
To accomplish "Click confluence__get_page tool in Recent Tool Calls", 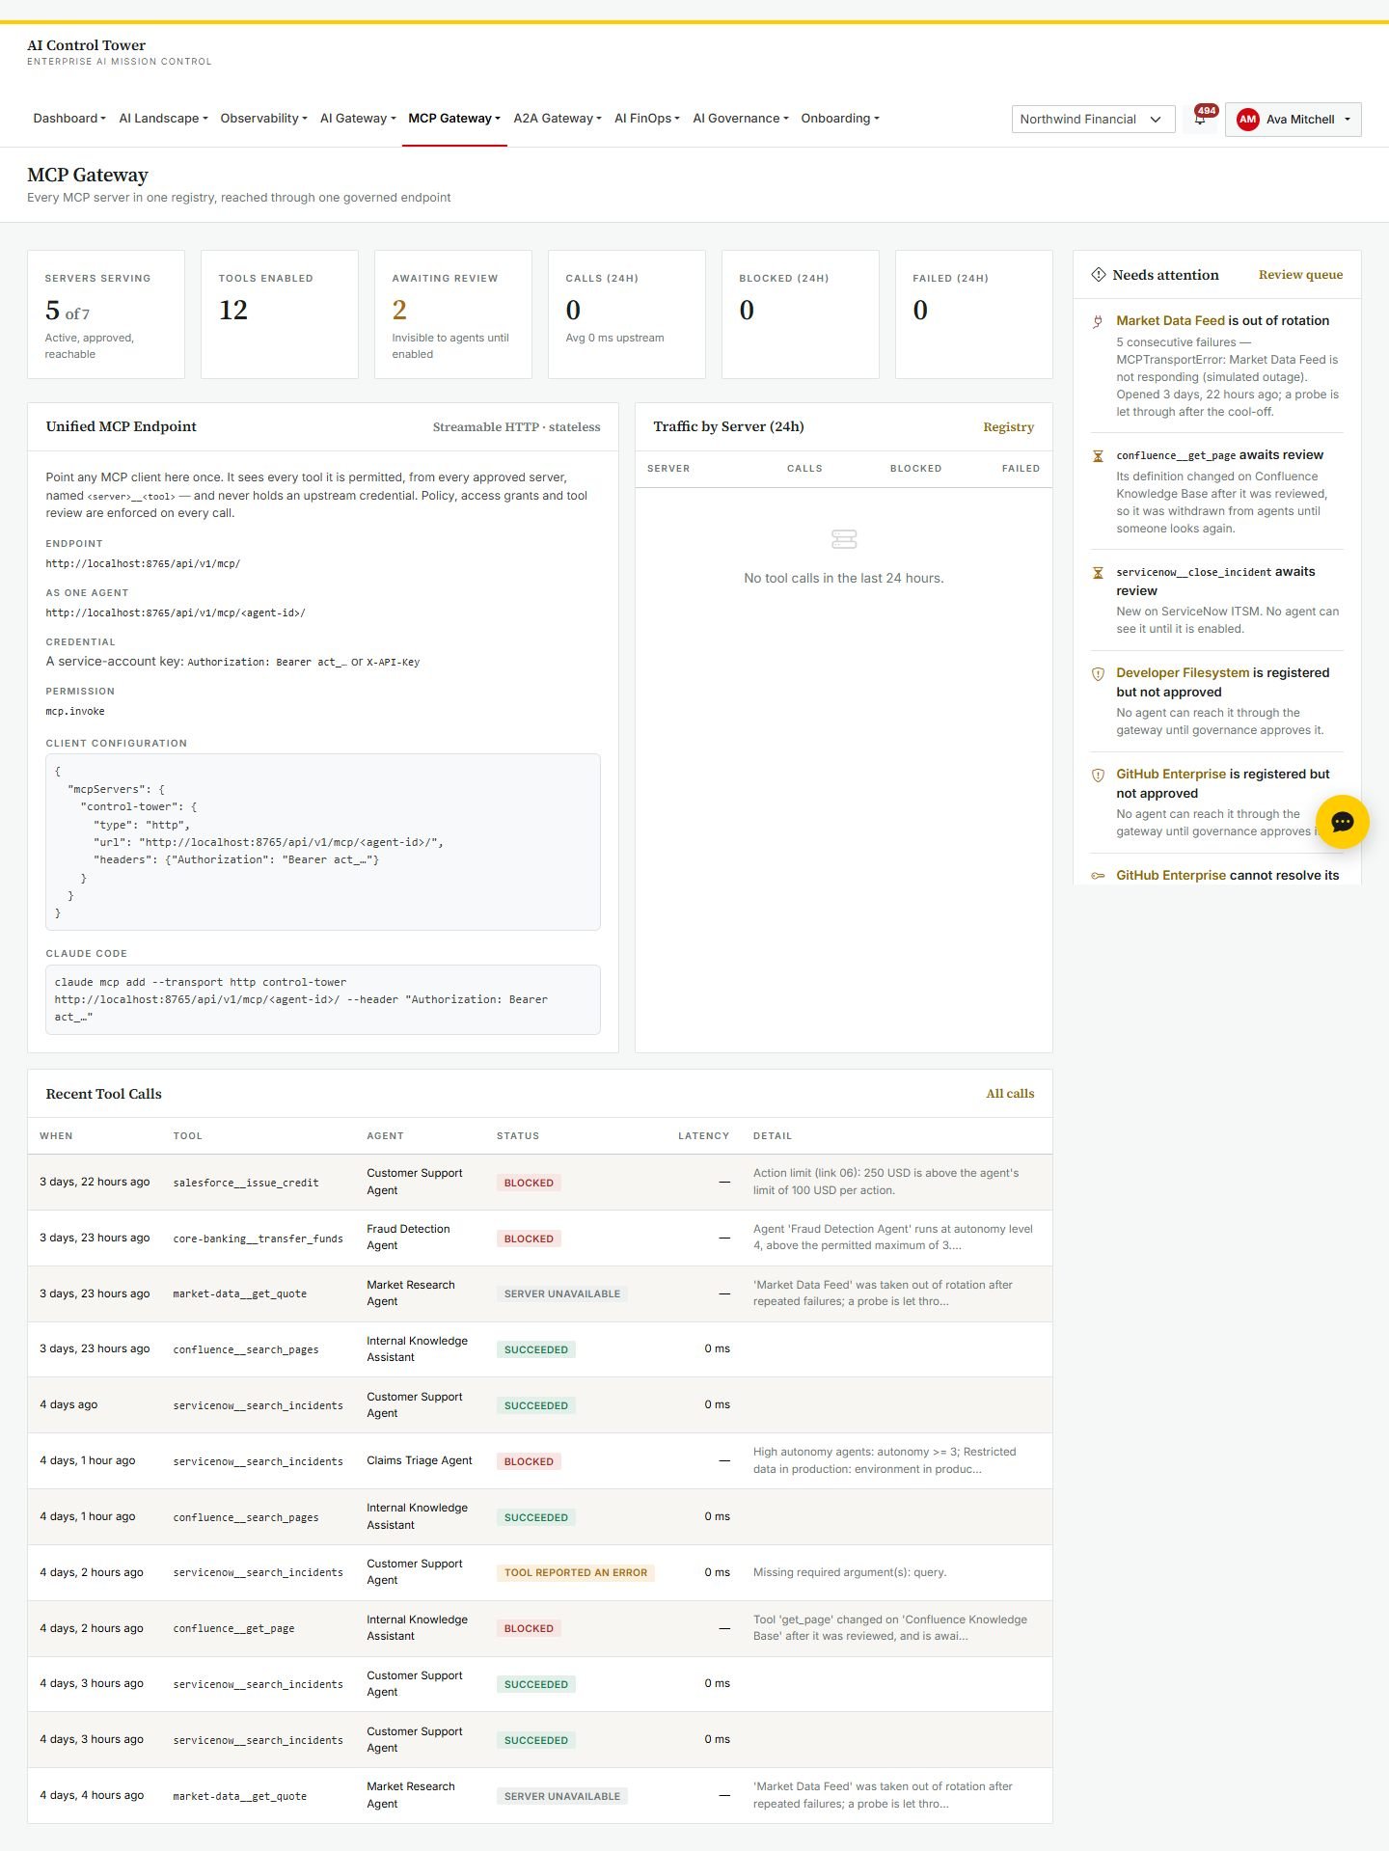I will (233, 1629).
